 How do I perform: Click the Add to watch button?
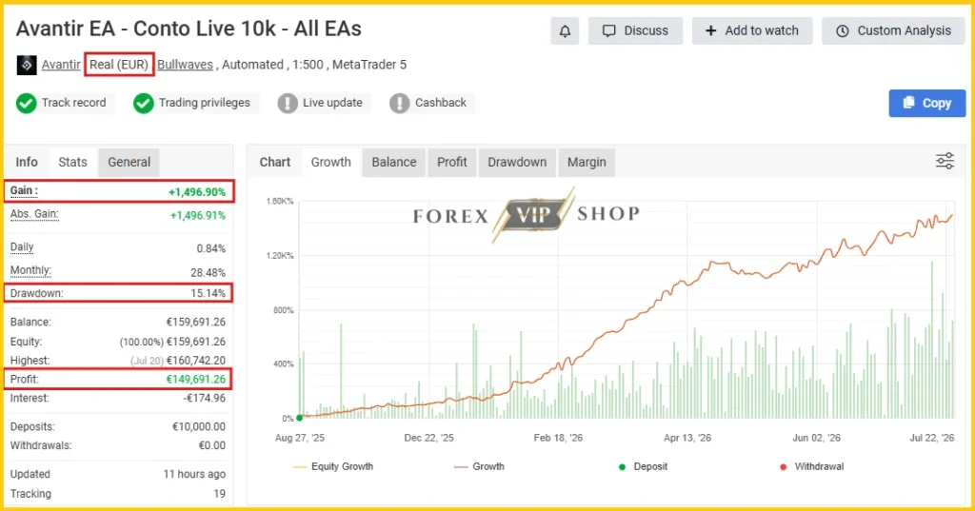click(752, 31)
